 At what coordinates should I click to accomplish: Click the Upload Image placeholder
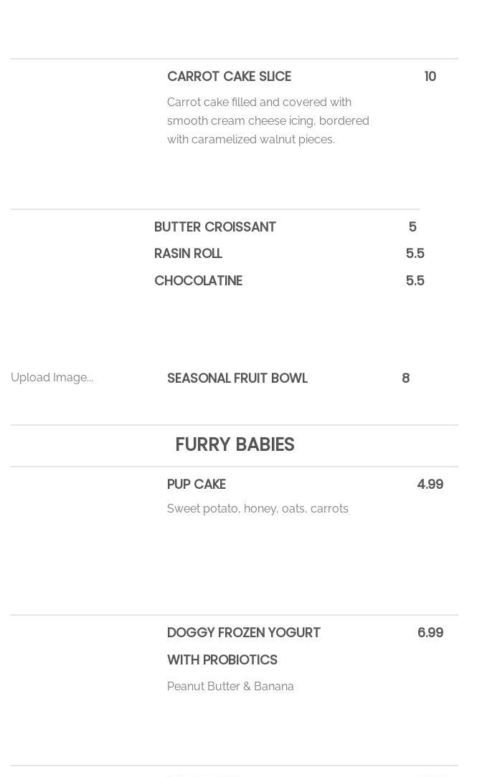pos(52,378)
